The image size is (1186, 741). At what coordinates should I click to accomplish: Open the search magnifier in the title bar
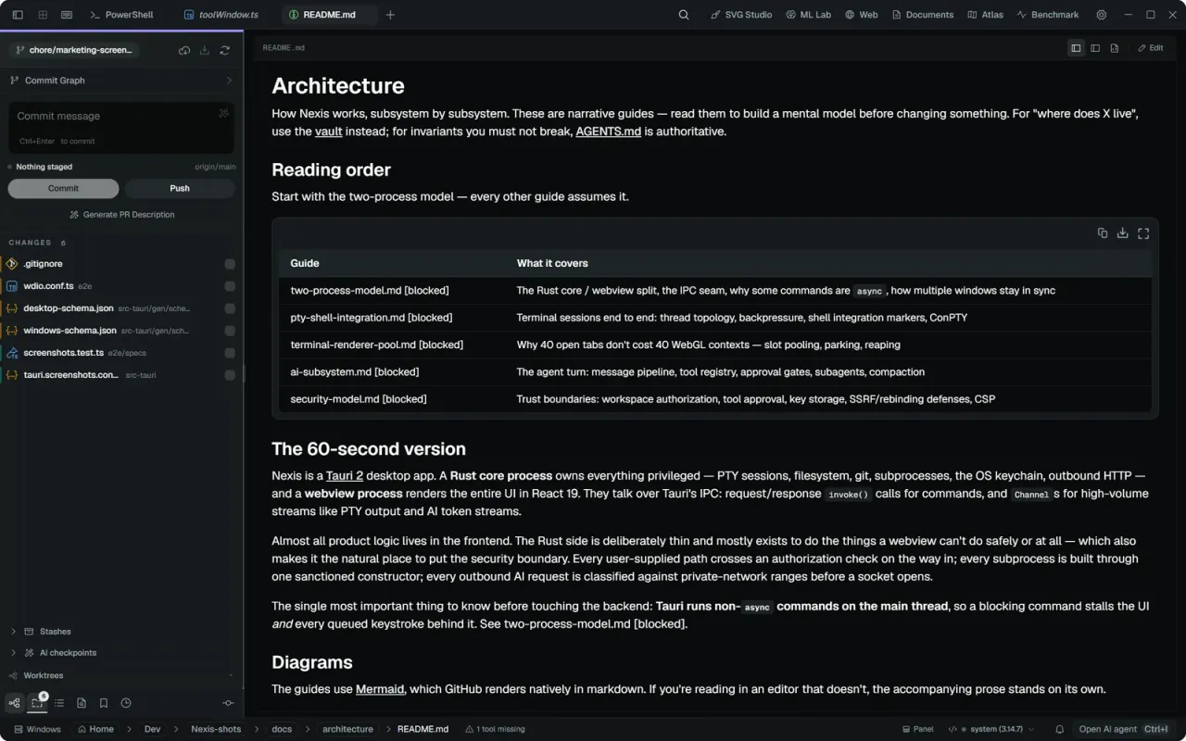pyautogui.click(x=684, y=15)
